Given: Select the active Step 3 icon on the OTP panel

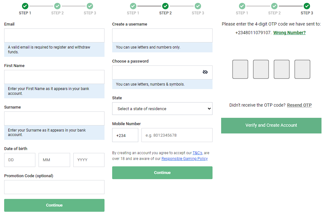Looking at the screenshot, I should (307, 6).
